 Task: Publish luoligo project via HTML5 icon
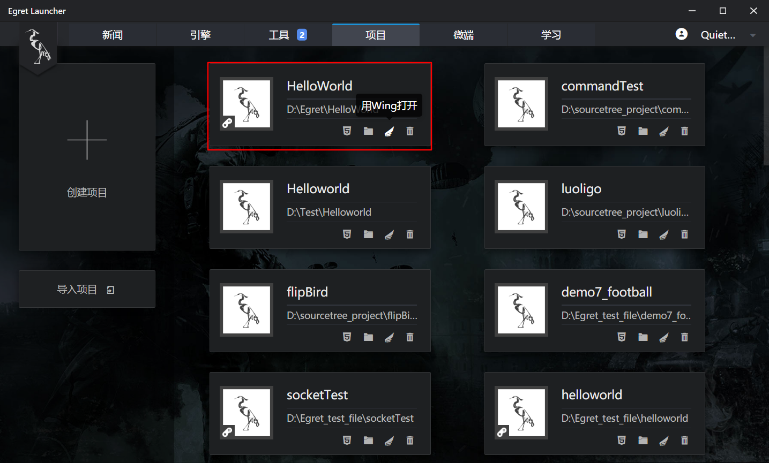point(622,234)
